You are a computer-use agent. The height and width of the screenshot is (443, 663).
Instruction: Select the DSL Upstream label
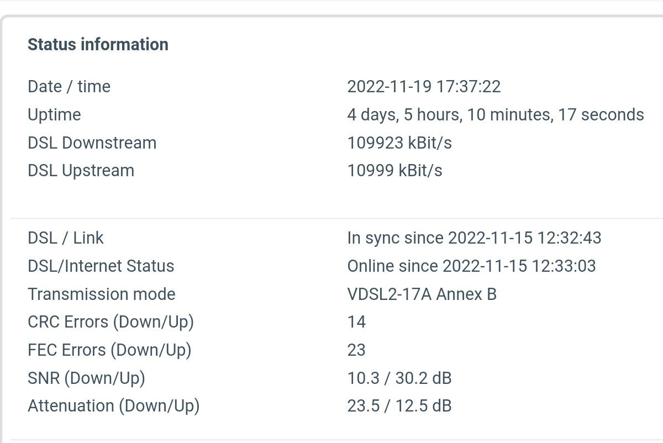click(x=81, y=171)
